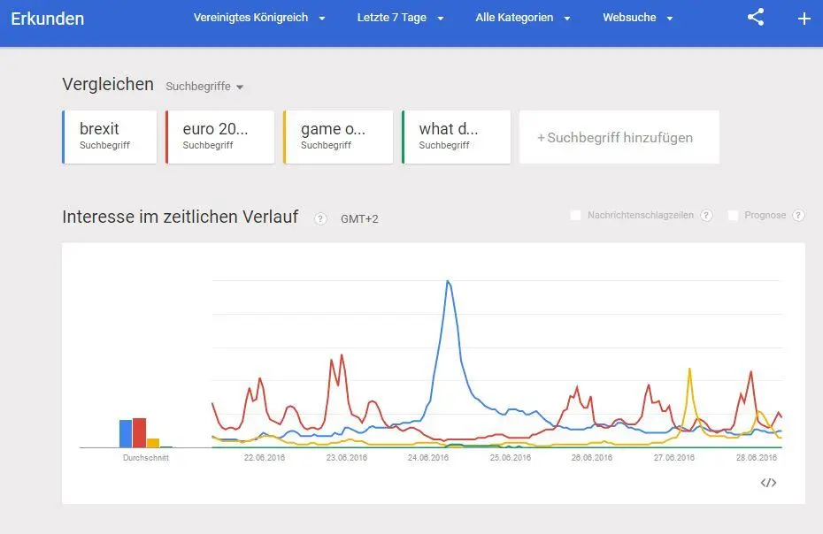The image size is (823, 534).
Task: Open the Alle Kategorien dropdown
Action: [522, 18]
